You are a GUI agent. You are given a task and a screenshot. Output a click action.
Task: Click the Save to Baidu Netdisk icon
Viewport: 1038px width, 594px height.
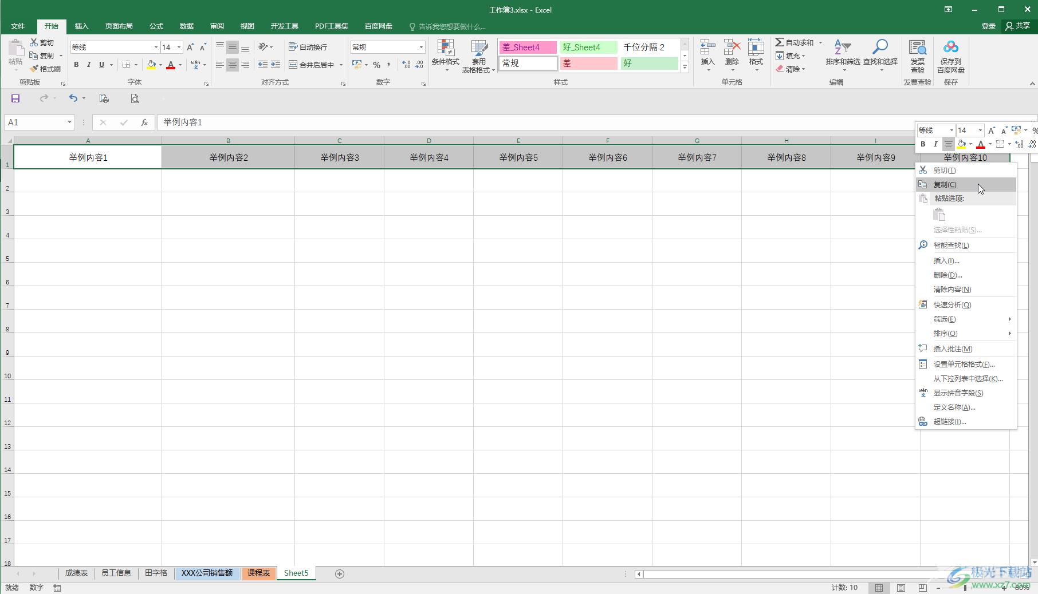(951, 47)
